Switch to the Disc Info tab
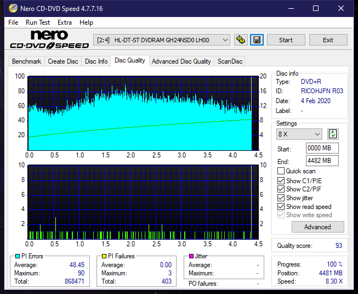358x294 pixels. coord(96,61)
